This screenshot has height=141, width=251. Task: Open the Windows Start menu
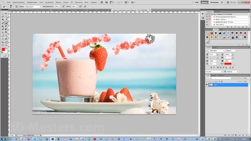coord(3,139)
